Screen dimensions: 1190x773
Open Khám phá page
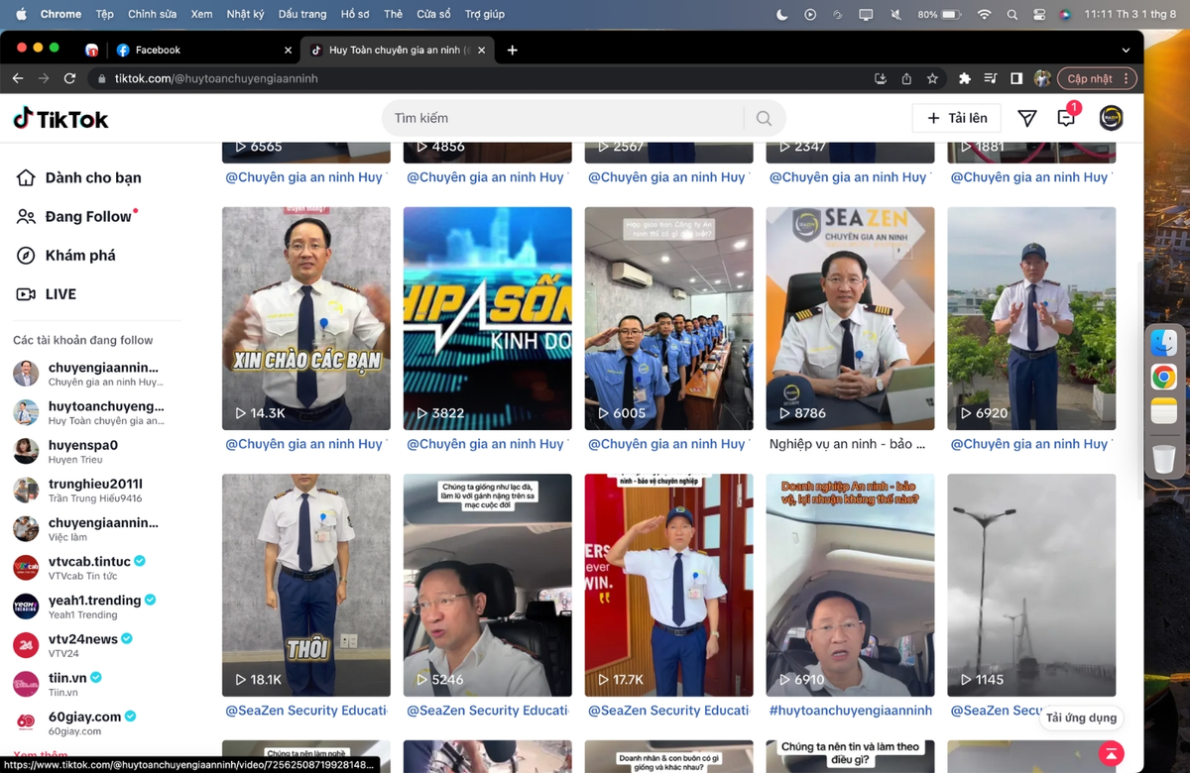66,256
